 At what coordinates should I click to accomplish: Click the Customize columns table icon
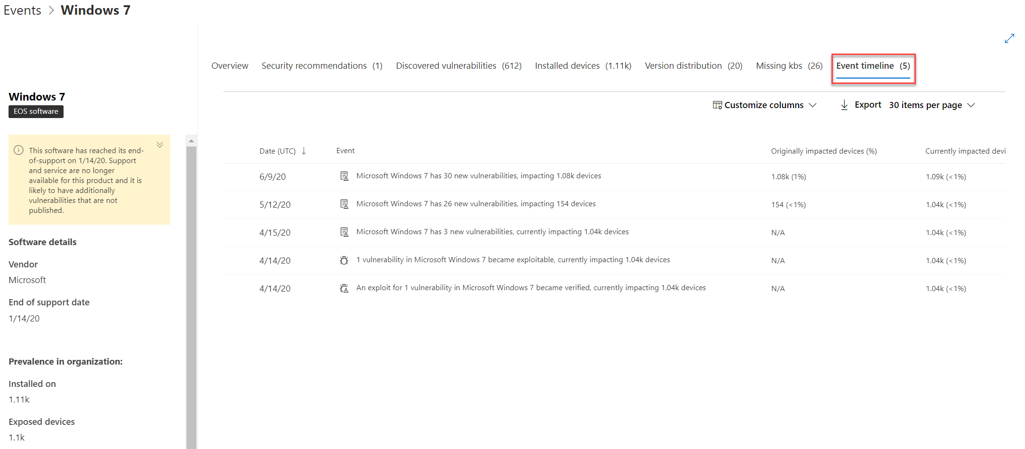tap(717, 105)
